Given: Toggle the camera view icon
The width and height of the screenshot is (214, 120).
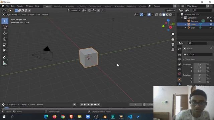Looking at the screenshot, I should click(173, 44).
